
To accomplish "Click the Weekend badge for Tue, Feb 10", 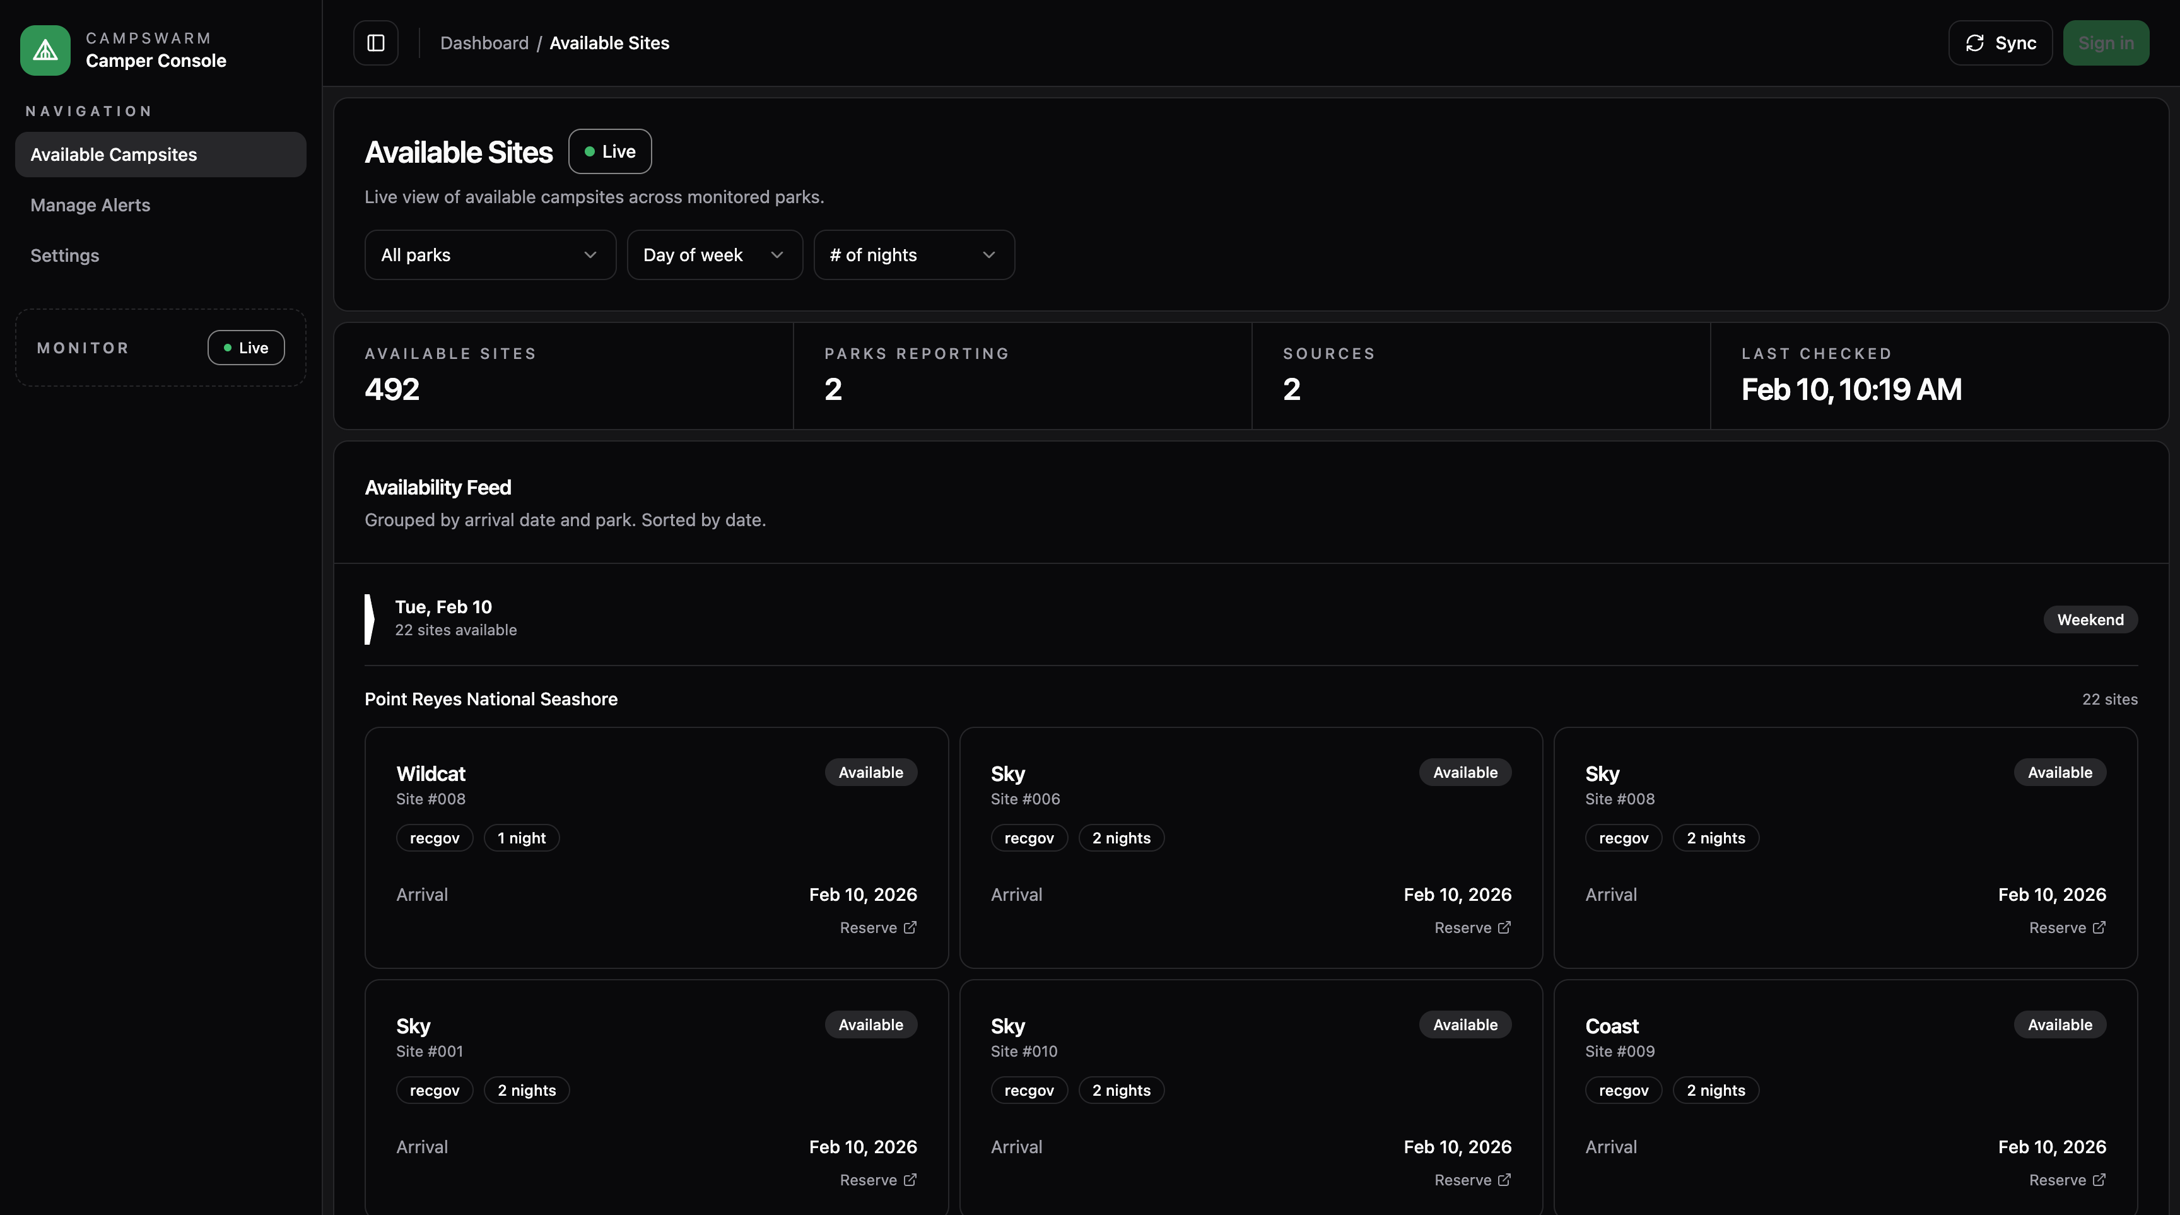I will pos(2090,618).
